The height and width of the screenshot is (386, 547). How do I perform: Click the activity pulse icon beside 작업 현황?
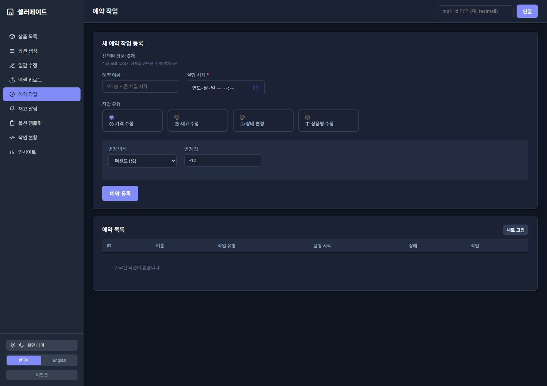point(12,138)
